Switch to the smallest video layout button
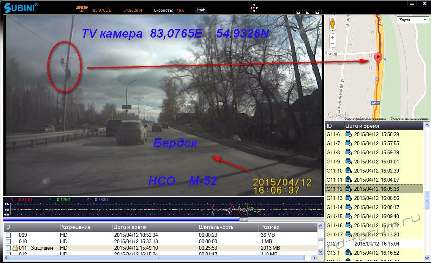Screen dimensions: 431x263 (299, 11)
